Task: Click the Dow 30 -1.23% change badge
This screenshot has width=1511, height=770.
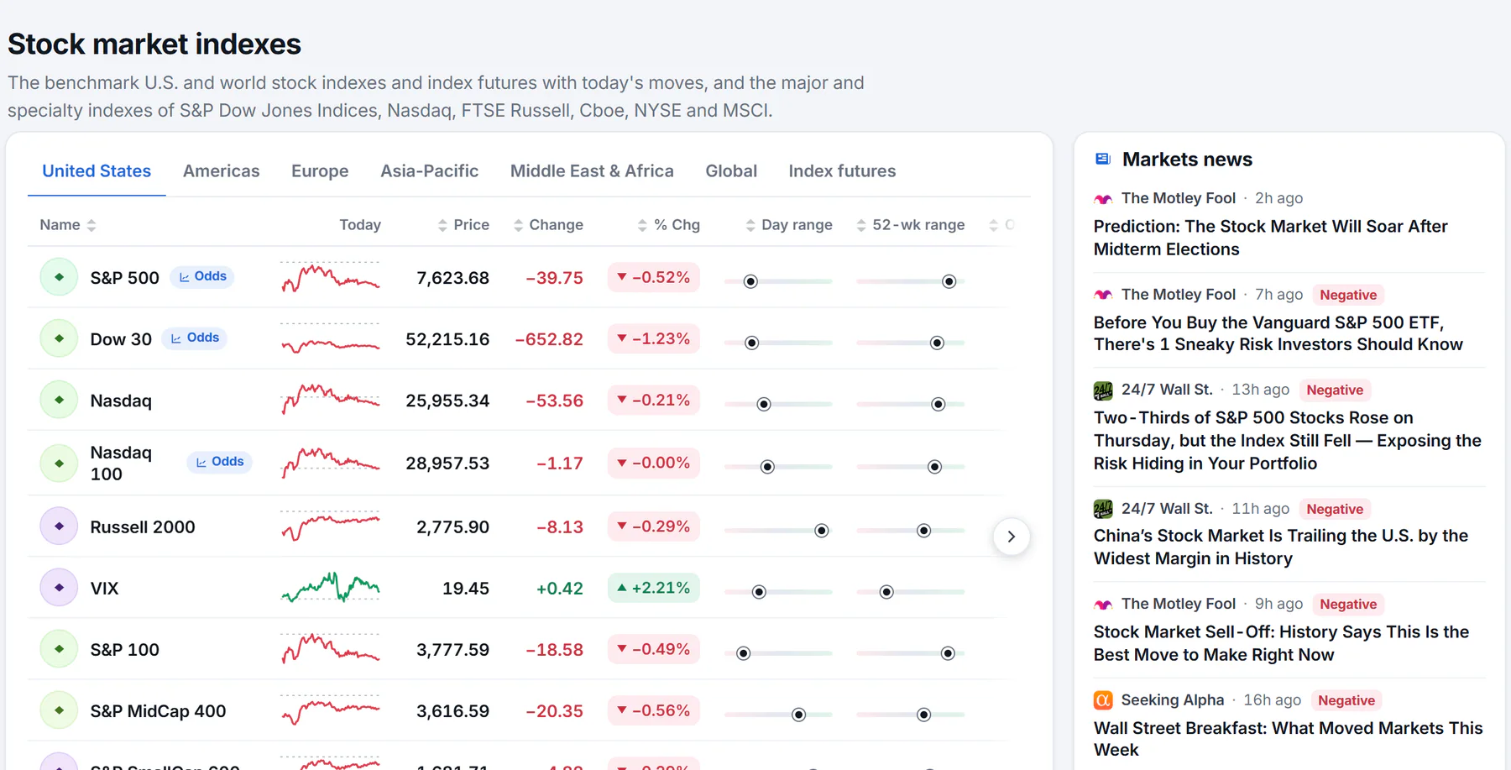Action: tap(653, 338)
